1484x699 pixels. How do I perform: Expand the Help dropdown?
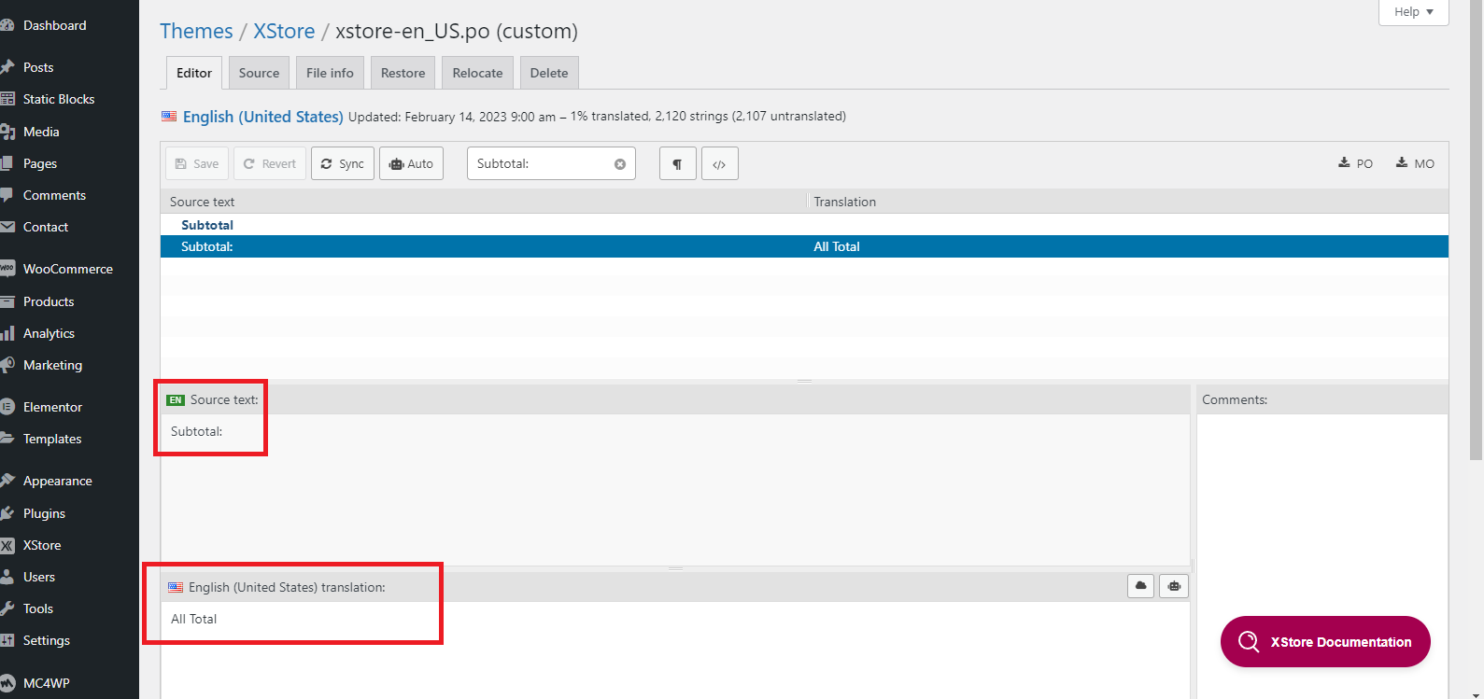tap(1413, 12)
